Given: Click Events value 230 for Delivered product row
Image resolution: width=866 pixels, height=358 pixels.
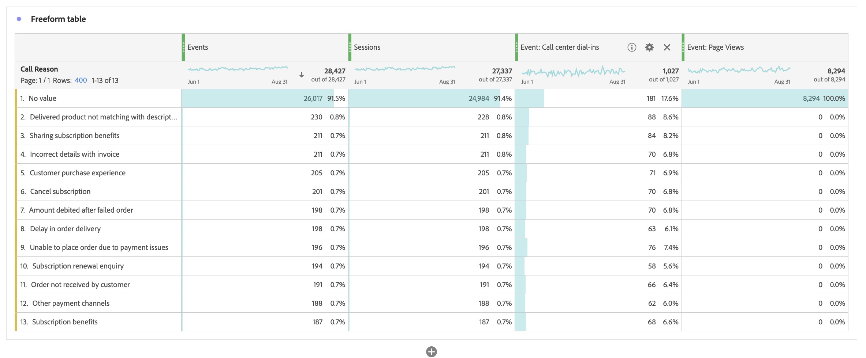Looking at the screenshot, I should 317,117.
